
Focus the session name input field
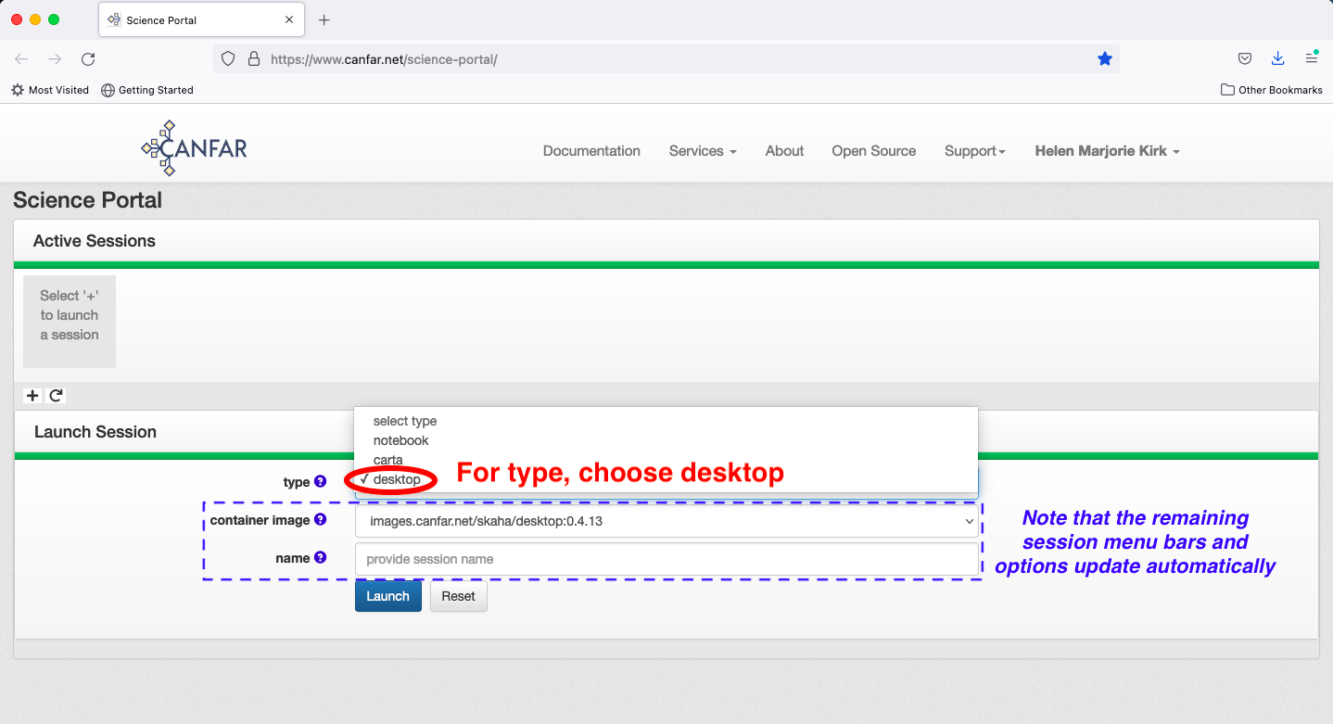[666, 559]
